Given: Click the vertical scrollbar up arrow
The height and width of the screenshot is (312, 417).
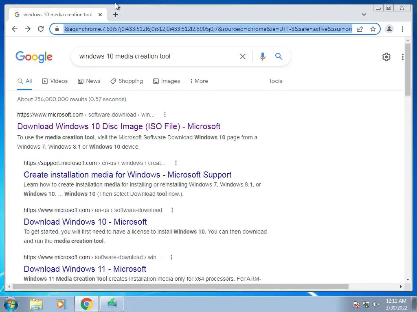Looking at the screenshot, I should click(408, 41).
